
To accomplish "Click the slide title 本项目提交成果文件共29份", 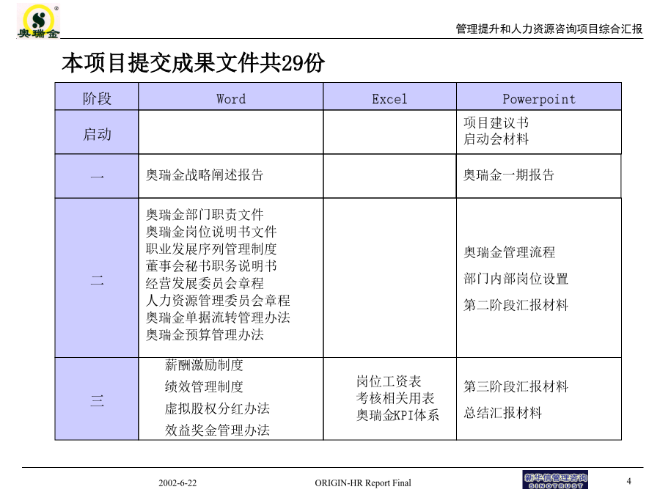I will 193,63.
